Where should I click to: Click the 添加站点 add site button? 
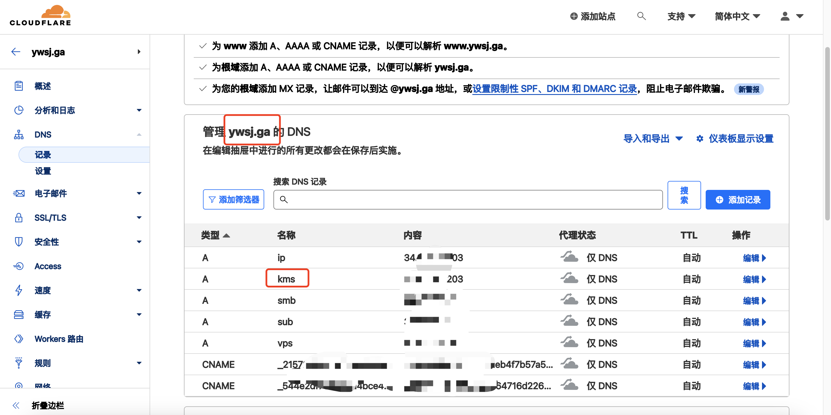pos(592,16)
